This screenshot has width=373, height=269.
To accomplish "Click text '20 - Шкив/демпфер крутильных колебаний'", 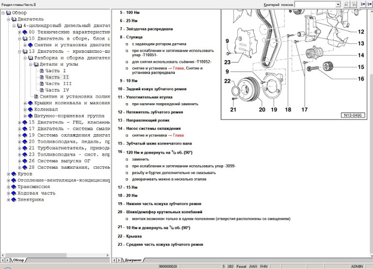I will (160, 212).
